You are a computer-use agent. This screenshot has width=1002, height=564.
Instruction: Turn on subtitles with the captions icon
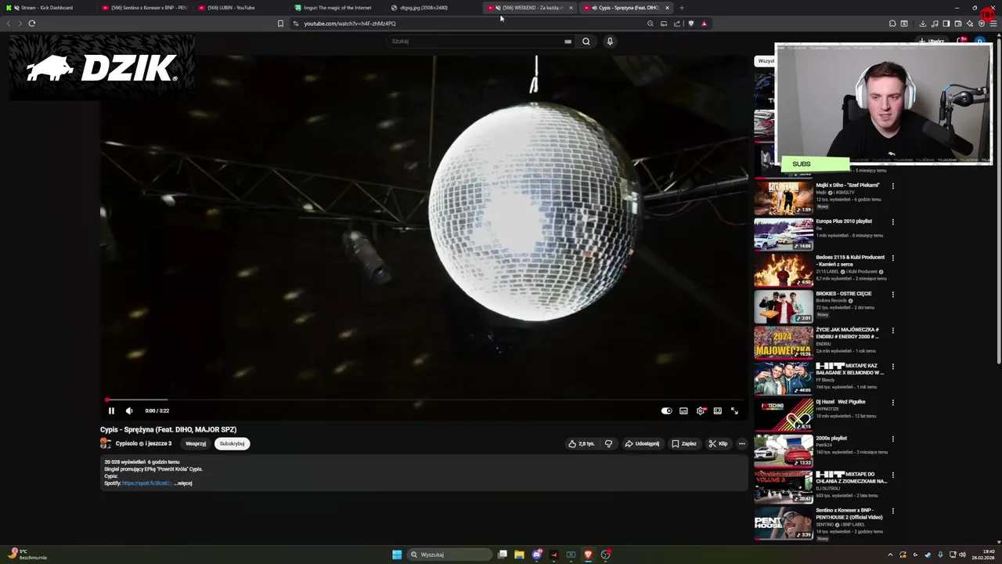pos(683,410)
